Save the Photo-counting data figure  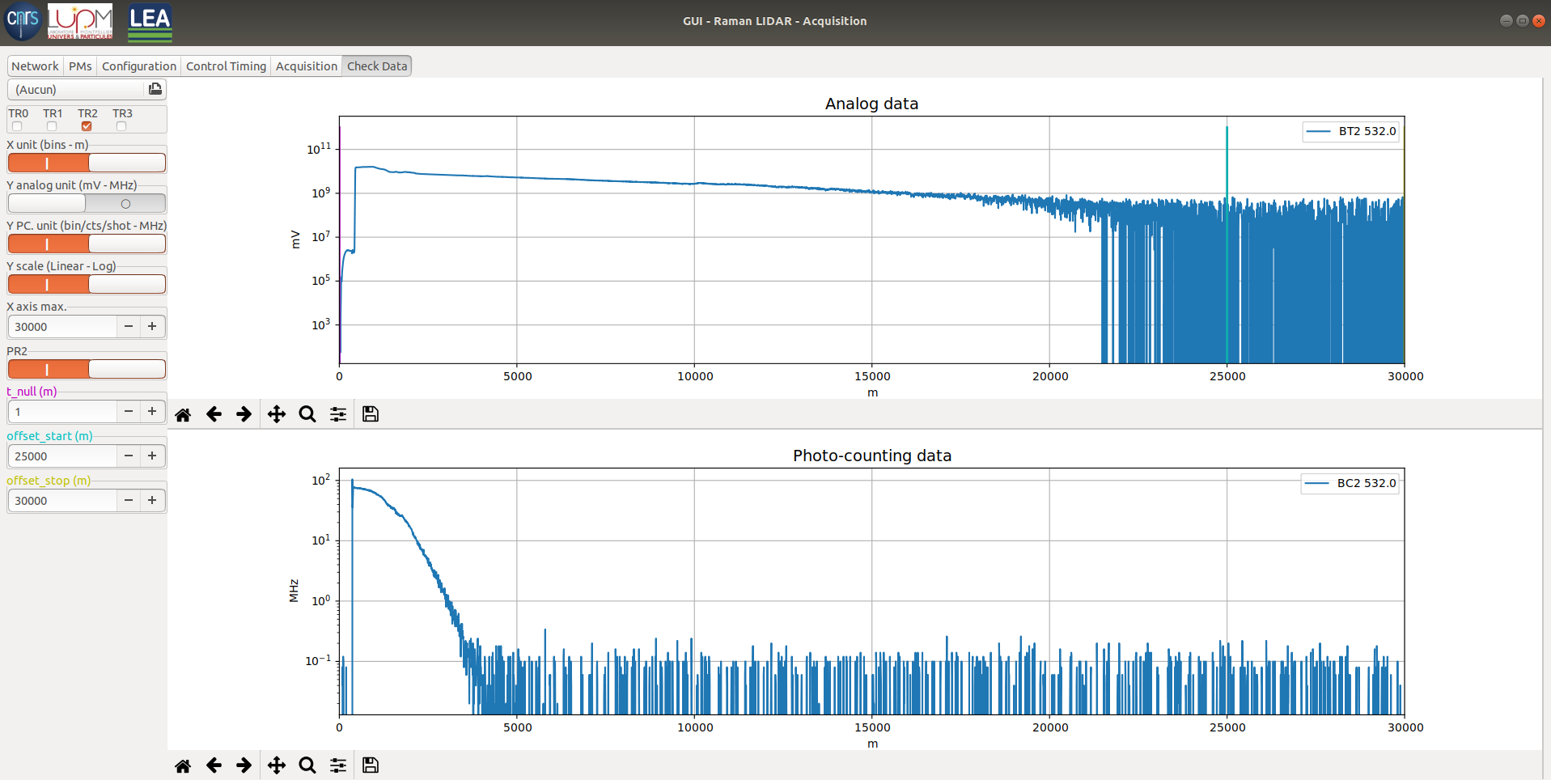point(371,765)
